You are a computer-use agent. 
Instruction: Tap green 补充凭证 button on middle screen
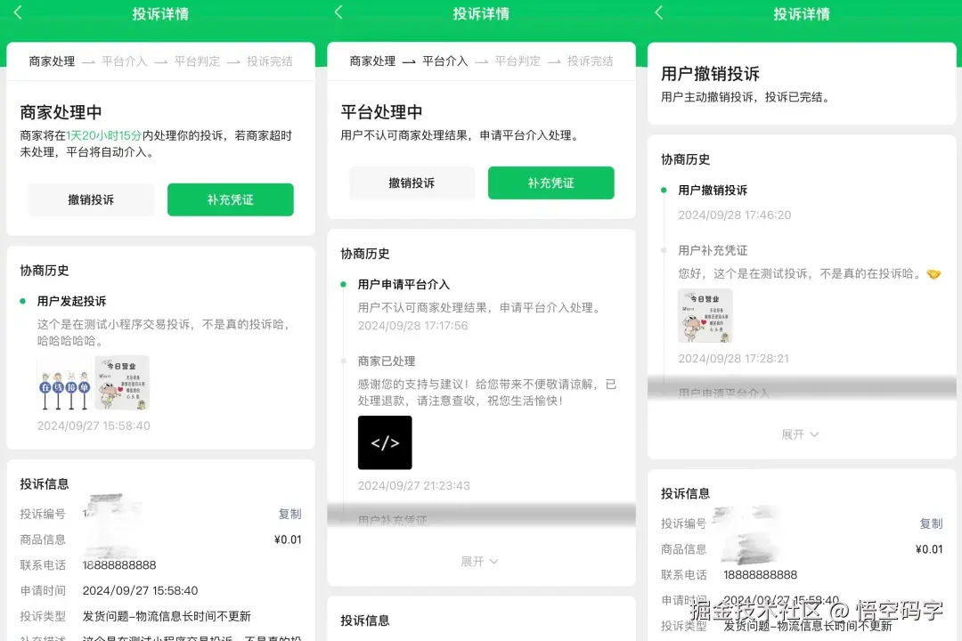pos(551,183)
